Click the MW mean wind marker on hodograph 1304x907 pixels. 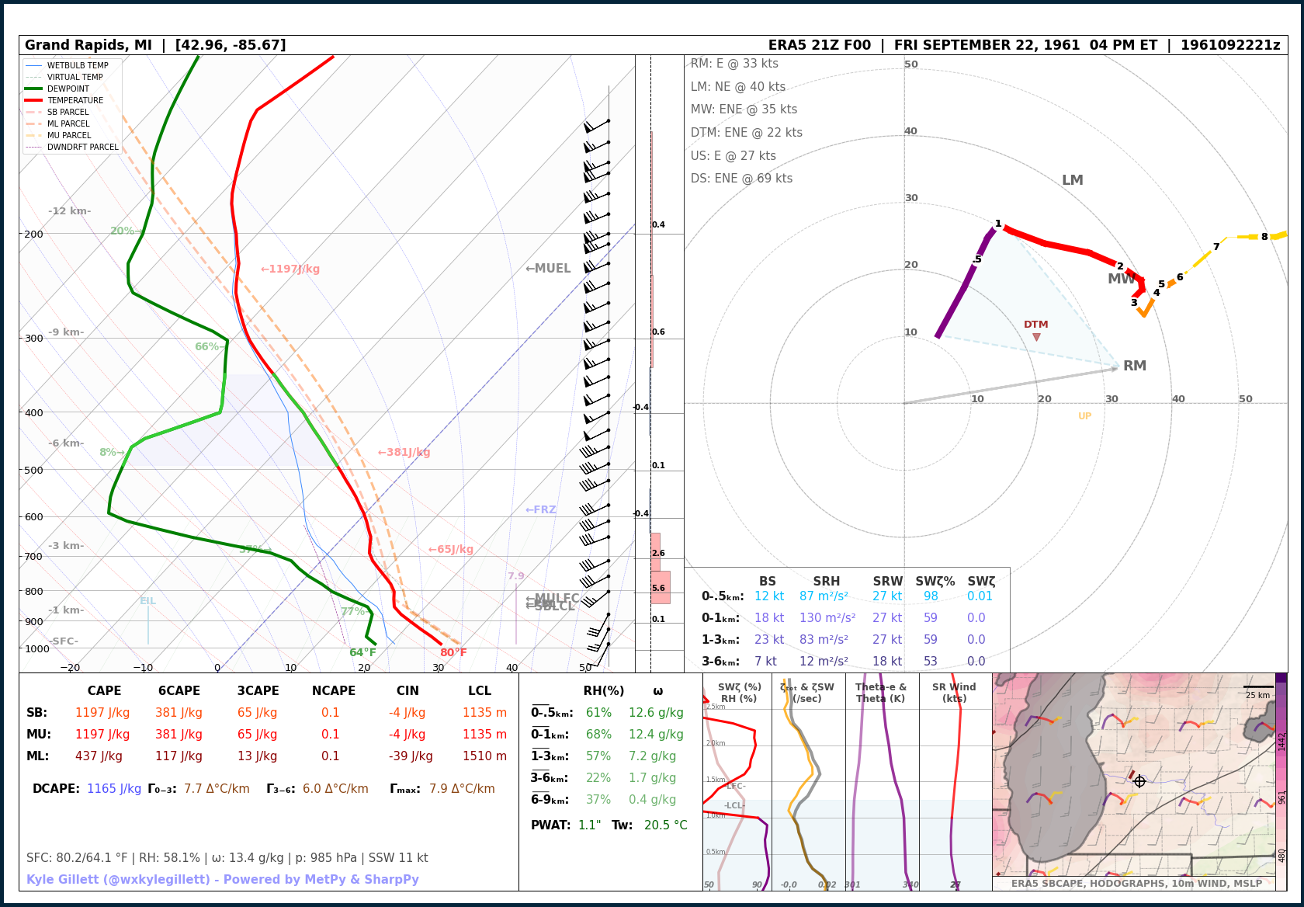[x=1120, y=279]
